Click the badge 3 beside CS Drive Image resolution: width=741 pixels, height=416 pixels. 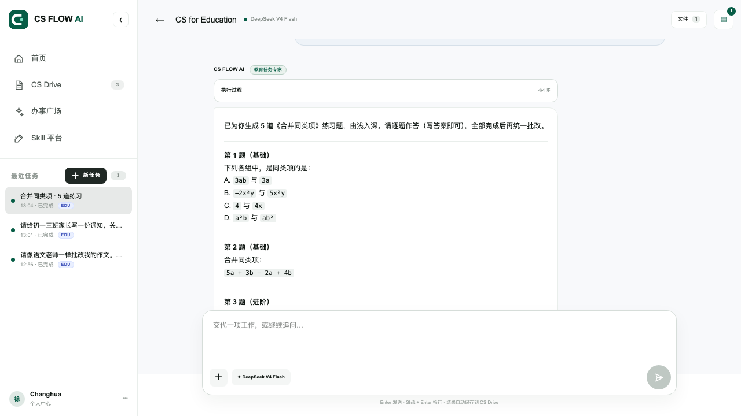117,85
